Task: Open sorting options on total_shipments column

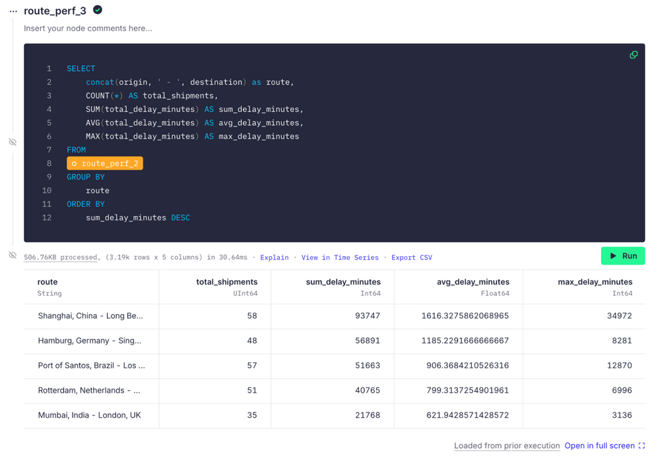Action: click(227, 282)
